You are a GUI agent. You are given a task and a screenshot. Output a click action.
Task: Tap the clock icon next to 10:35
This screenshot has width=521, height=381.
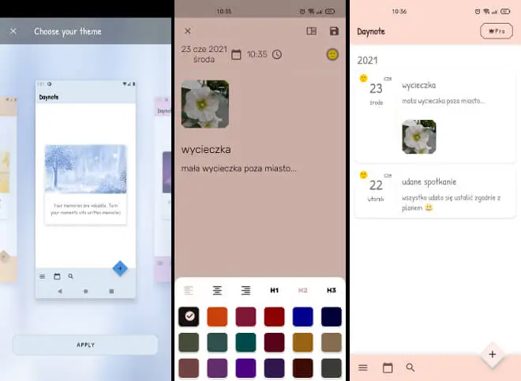(277, 54)
